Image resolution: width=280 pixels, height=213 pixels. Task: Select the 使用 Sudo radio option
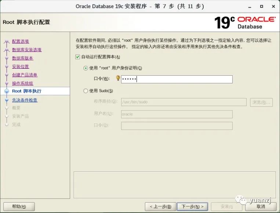tap(86, 91)
